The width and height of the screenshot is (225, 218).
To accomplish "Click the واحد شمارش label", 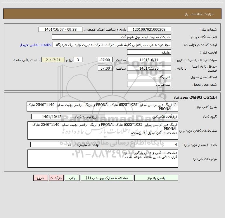I will click(88, 145).
